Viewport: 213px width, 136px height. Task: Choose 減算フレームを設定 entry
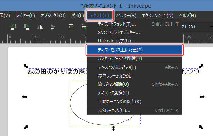(134, 75)
